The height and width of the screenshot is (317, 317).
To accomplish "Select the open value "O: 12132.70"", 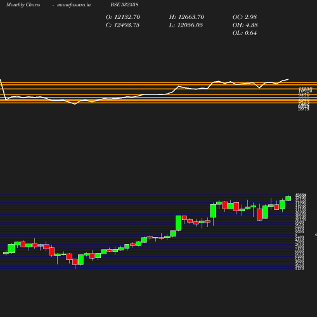I will 123,17.
